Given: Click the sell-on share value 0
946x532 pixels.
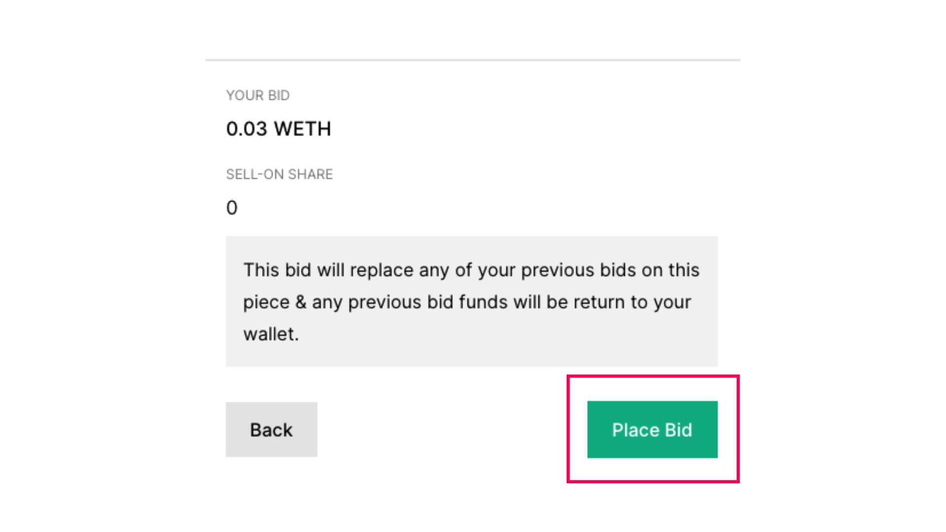Looking at the screenshot, I should point(232,208).
